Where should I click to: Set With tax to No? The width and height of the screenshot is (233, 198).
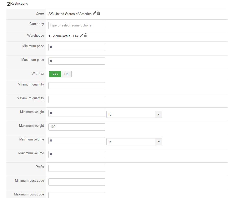(66, 74)
